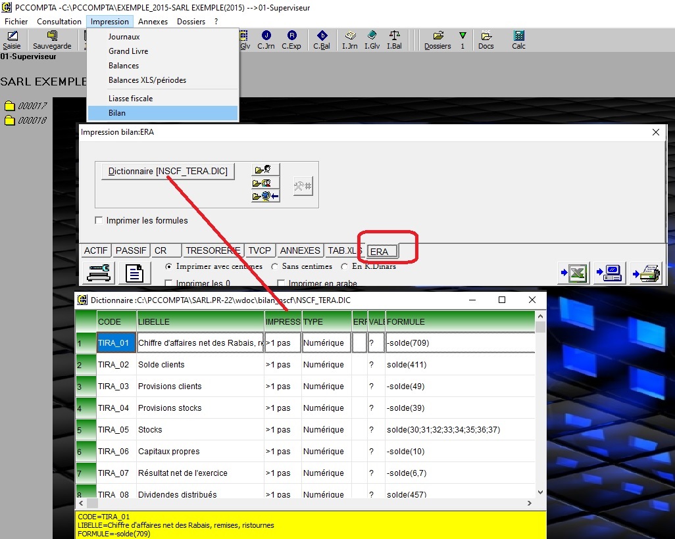Click the Dictionnaire [NSCF_TERA.DIC] button
The image size is (675, 539).
[168, 172]
